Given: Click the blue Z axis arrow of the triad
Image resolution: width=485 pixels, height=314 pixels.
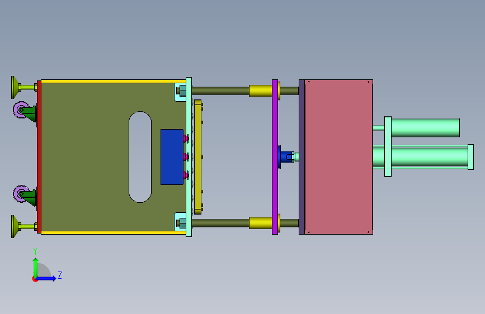Looking at the screenshot, I should coord(46,278).
